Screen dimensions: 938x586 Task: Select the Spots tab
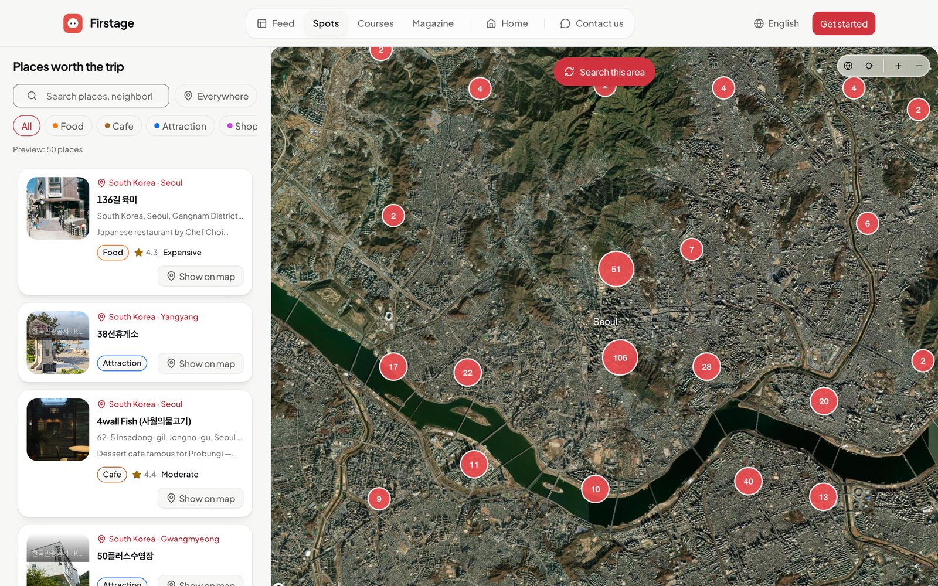pos(325,23)
